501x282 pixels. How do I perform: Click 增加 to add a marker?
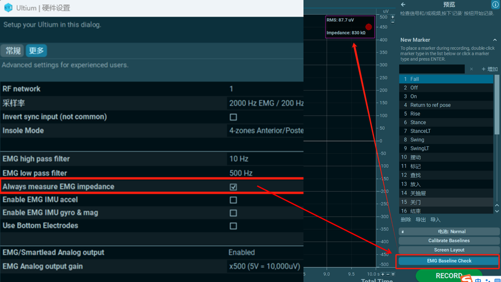(x=489, y=69)
